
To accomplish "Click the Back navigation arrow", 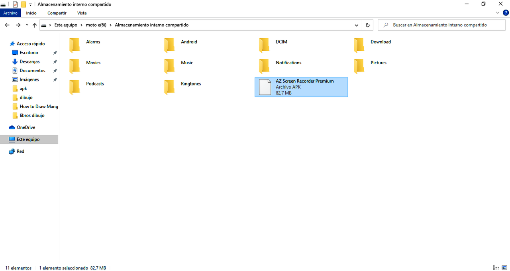I will [x=7, y=25].
